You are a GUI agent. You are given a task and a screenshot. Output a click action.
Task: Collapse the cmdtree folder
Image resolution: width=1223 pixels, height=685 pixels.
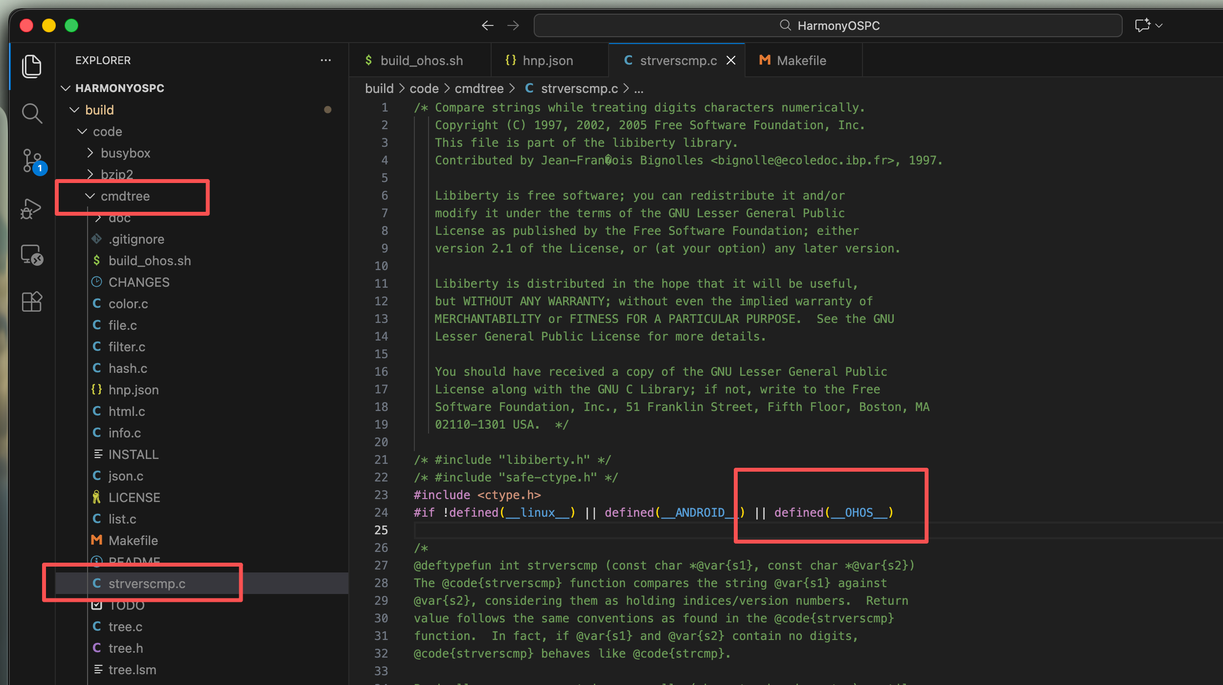(x=125, y=196)
